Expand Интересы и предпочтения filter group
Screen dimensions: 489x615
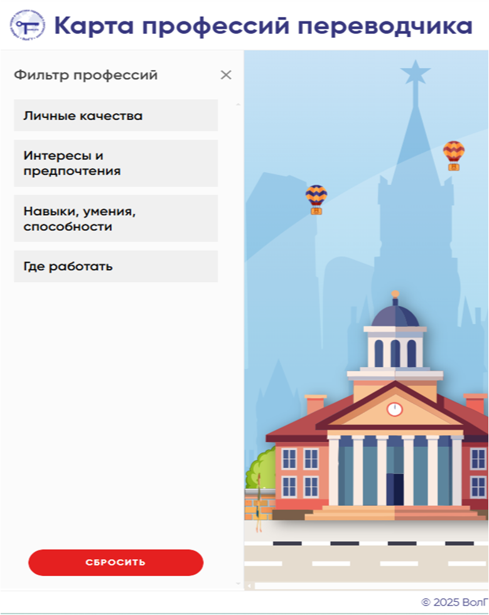click(x=116, y=163)
